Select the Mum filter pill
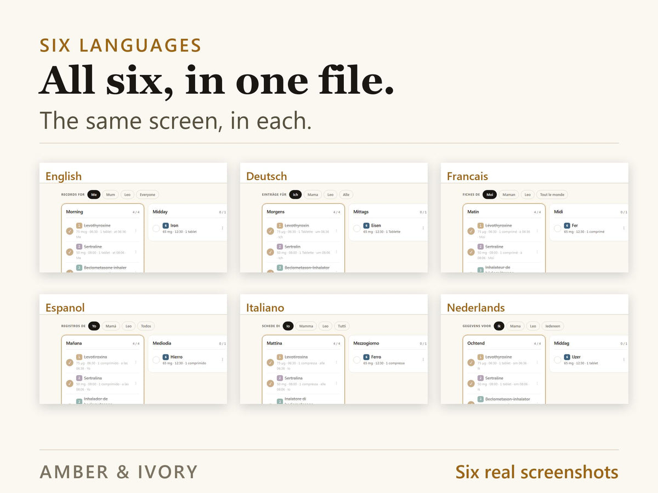Viewport: 658px width, 493px height. point(111,194)
